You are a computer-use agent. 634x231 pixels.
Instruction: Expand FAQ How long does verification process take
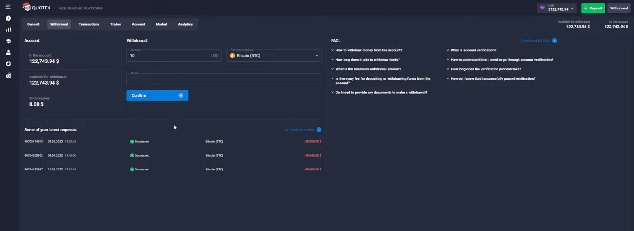[x=483, y=69]
